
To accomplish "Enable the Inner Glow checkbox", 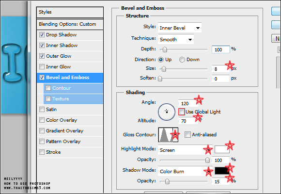I will pos(42,67).
